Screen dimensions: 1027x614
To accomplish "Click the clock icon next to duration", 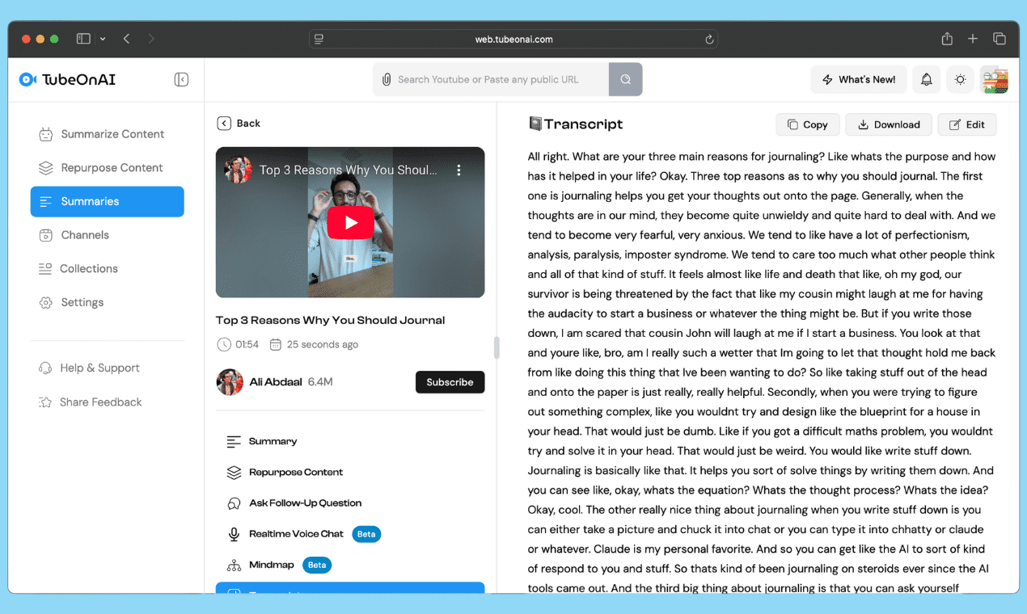I will click(x=224, y=344).
